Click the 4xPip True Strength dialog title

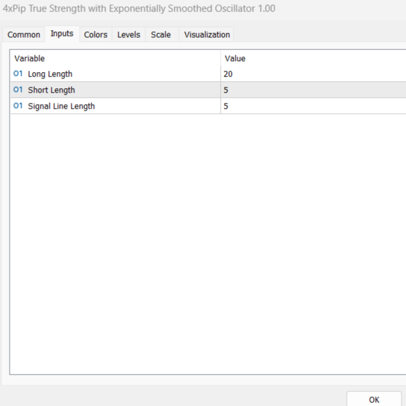tap(139, 10)
